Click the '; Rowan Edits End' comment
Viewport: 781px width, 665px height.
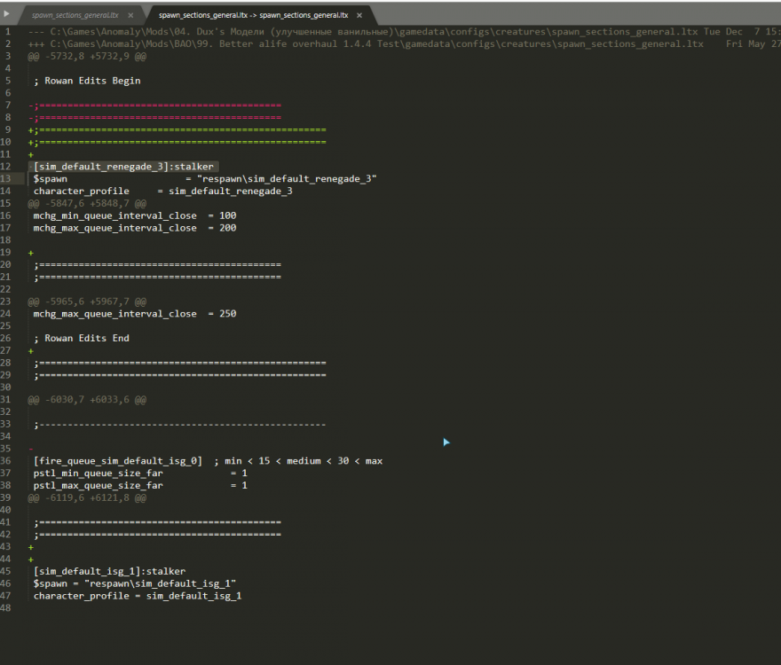tap(81, 338)
